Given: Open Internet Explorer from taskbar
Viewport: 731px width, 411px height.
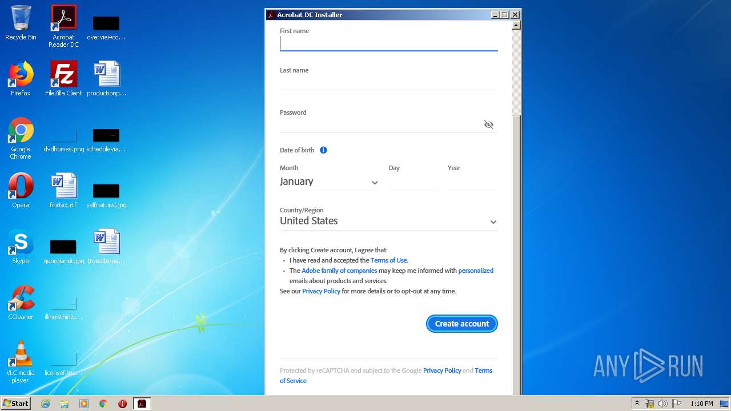Looking at the screenshot, I should [x=45, y=404].
